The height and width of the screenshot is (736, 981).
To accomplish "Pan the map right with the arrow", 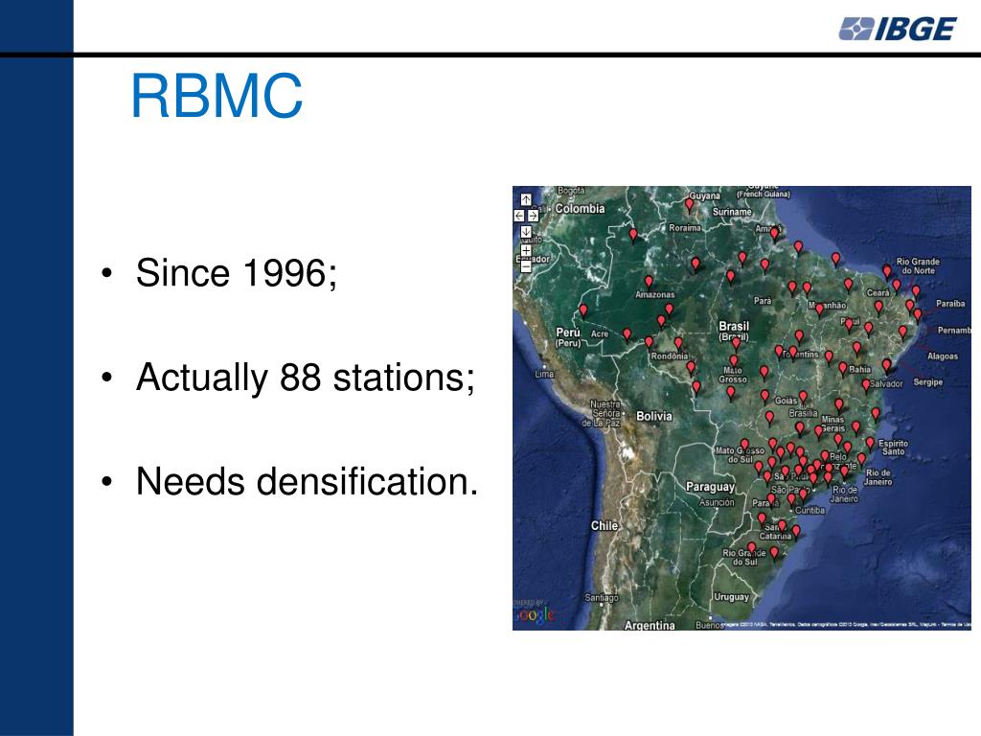I will pos(533,216).
